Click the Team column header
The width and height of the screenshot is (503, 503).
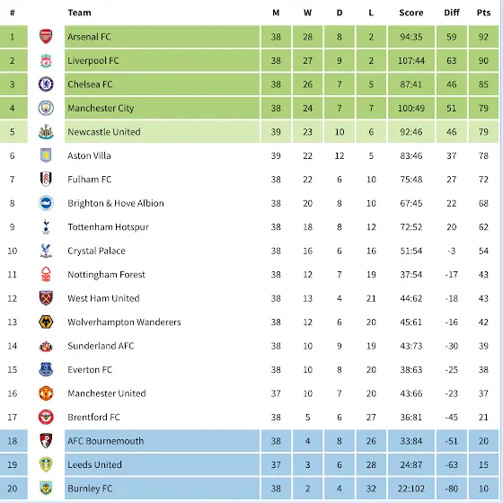click(x=80, y=13)
